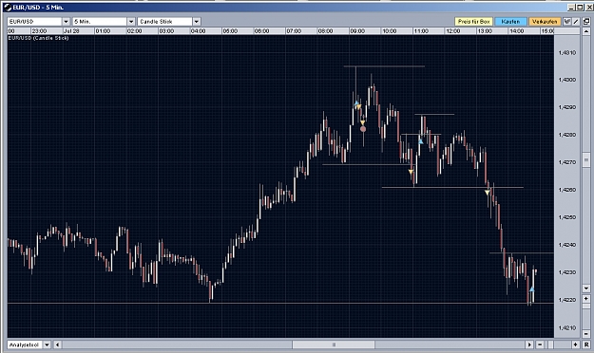Zoom in horizontally with the bottom plus button

point(575,344)
